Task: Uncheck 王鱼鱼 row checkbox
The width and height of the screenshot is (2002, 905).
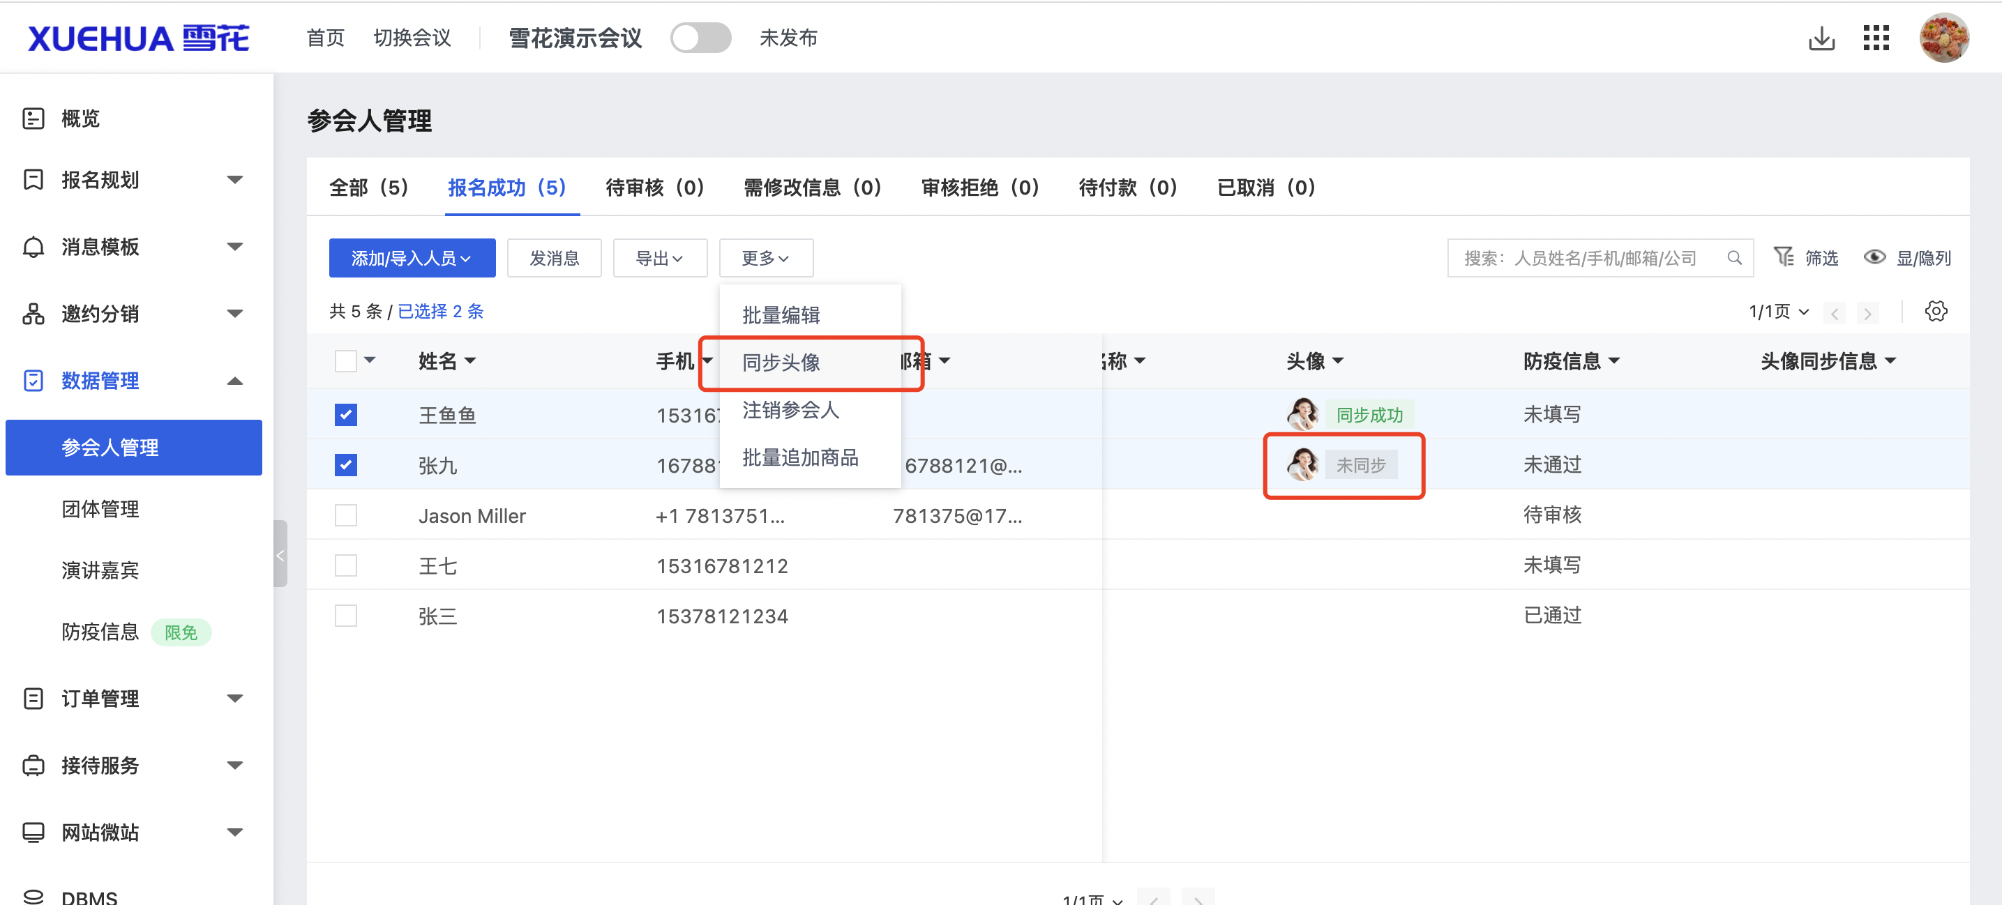Action: tap(346, 414)
